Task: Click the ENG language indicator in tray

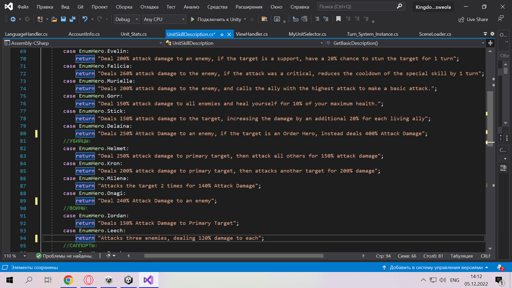Action: click(454, 280)
